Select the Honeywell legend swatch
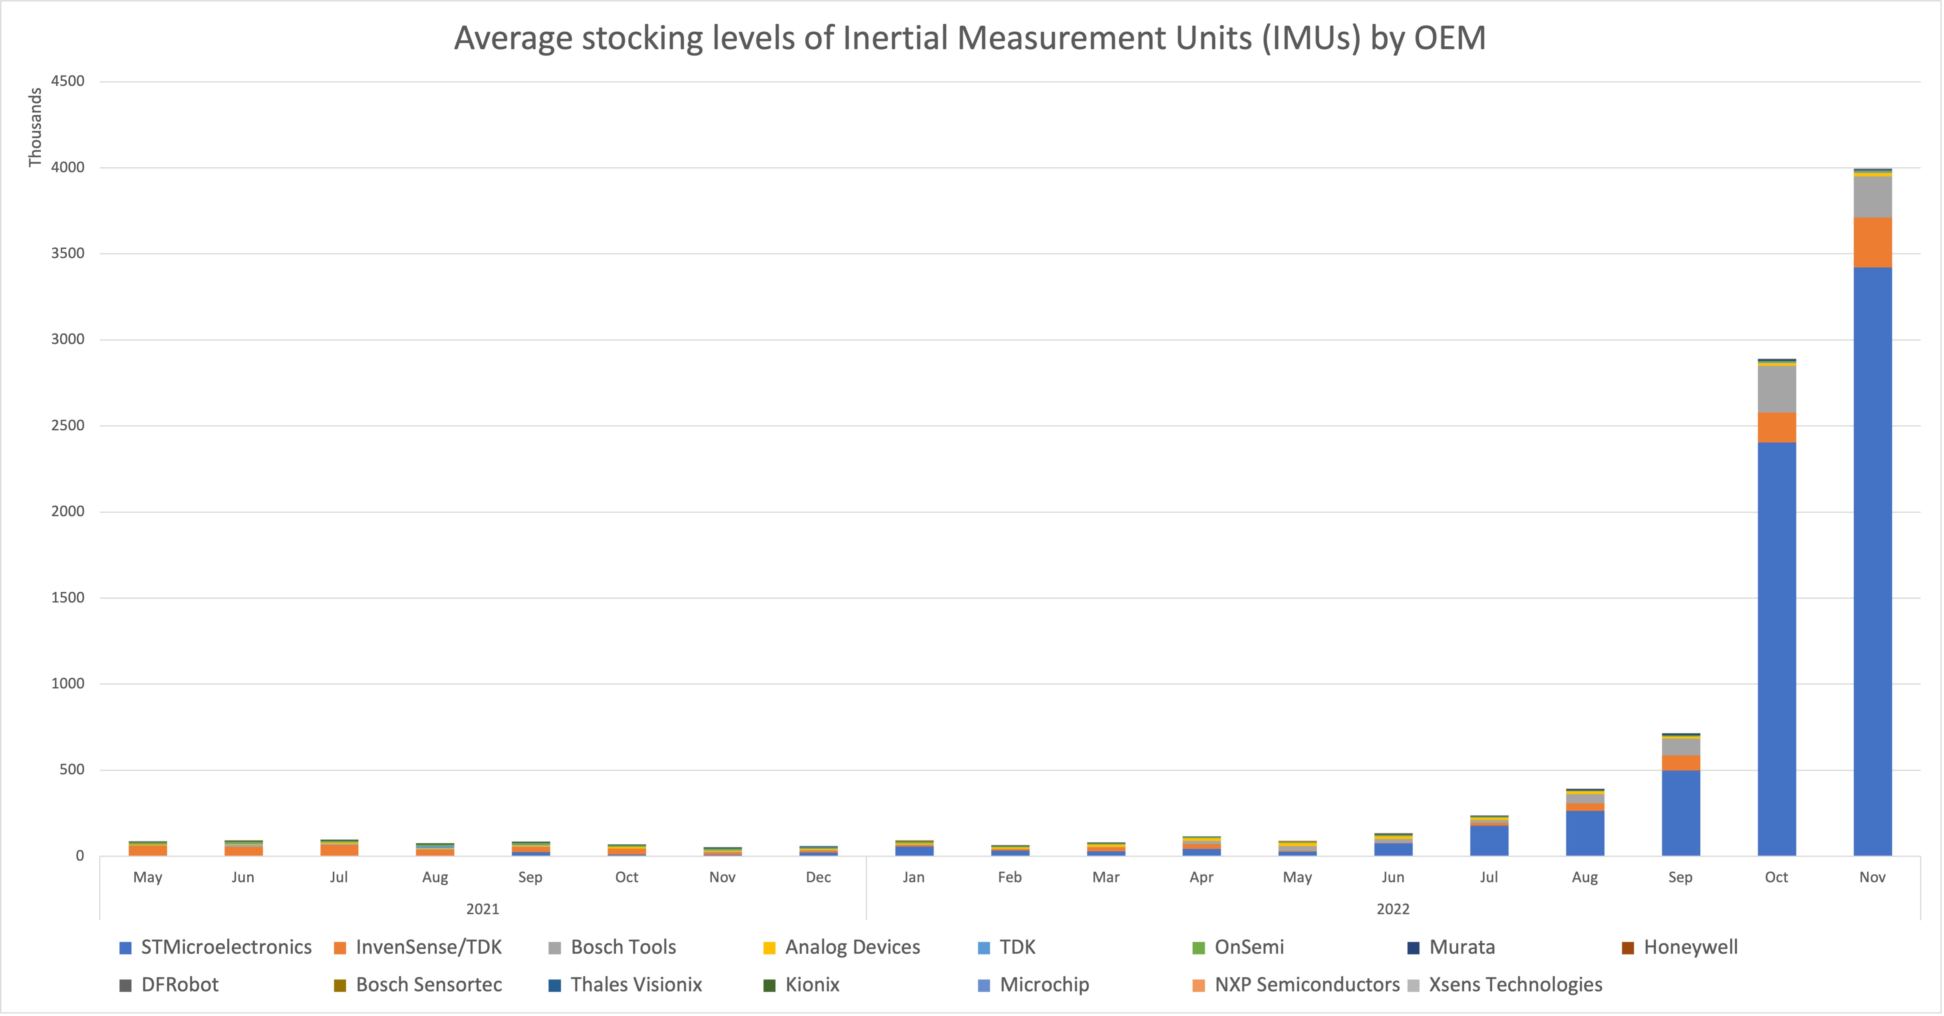This screenshot has width=1944, height=1016. point(1628,948)
